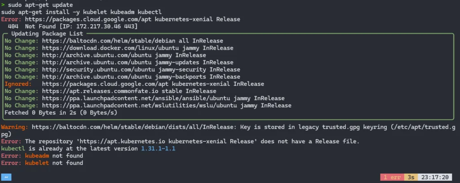Click the orange 'Warning:' label
The height and width of the screenshot is (183, 460).
tap(15, 127)
